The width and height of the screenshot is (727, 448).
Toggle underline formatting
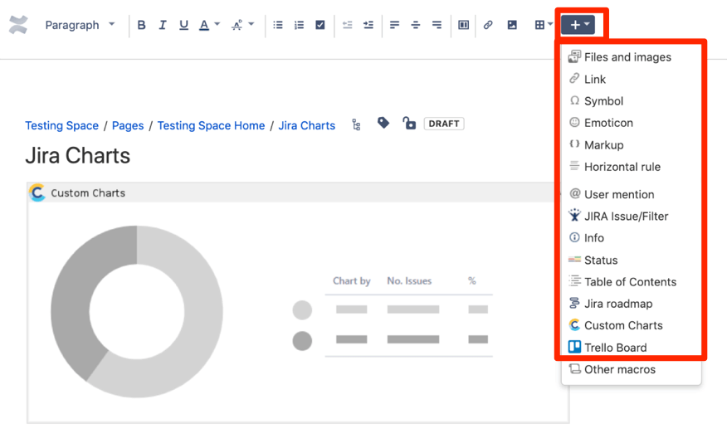coord(183,25)
